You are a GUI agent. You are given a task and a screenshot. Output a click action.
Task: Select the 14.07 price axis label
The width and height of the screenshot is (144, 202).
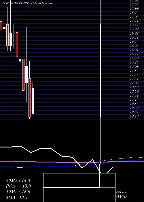(134, 83)
